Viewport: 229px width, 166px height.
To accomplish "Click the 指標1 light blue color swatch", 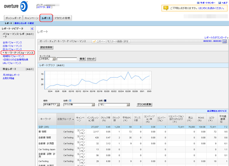I will [x=70, y=101].
